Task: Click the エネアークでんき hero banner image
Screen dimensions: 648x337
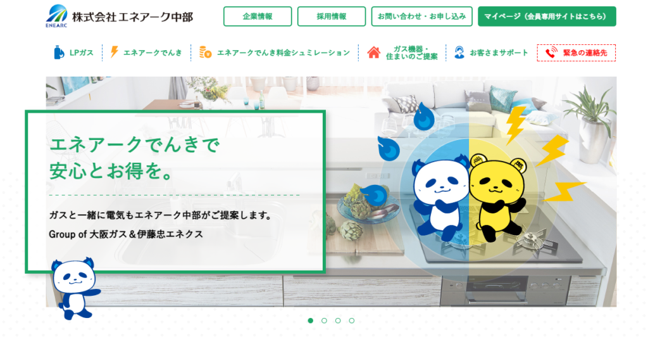Action: coord(331,191)
